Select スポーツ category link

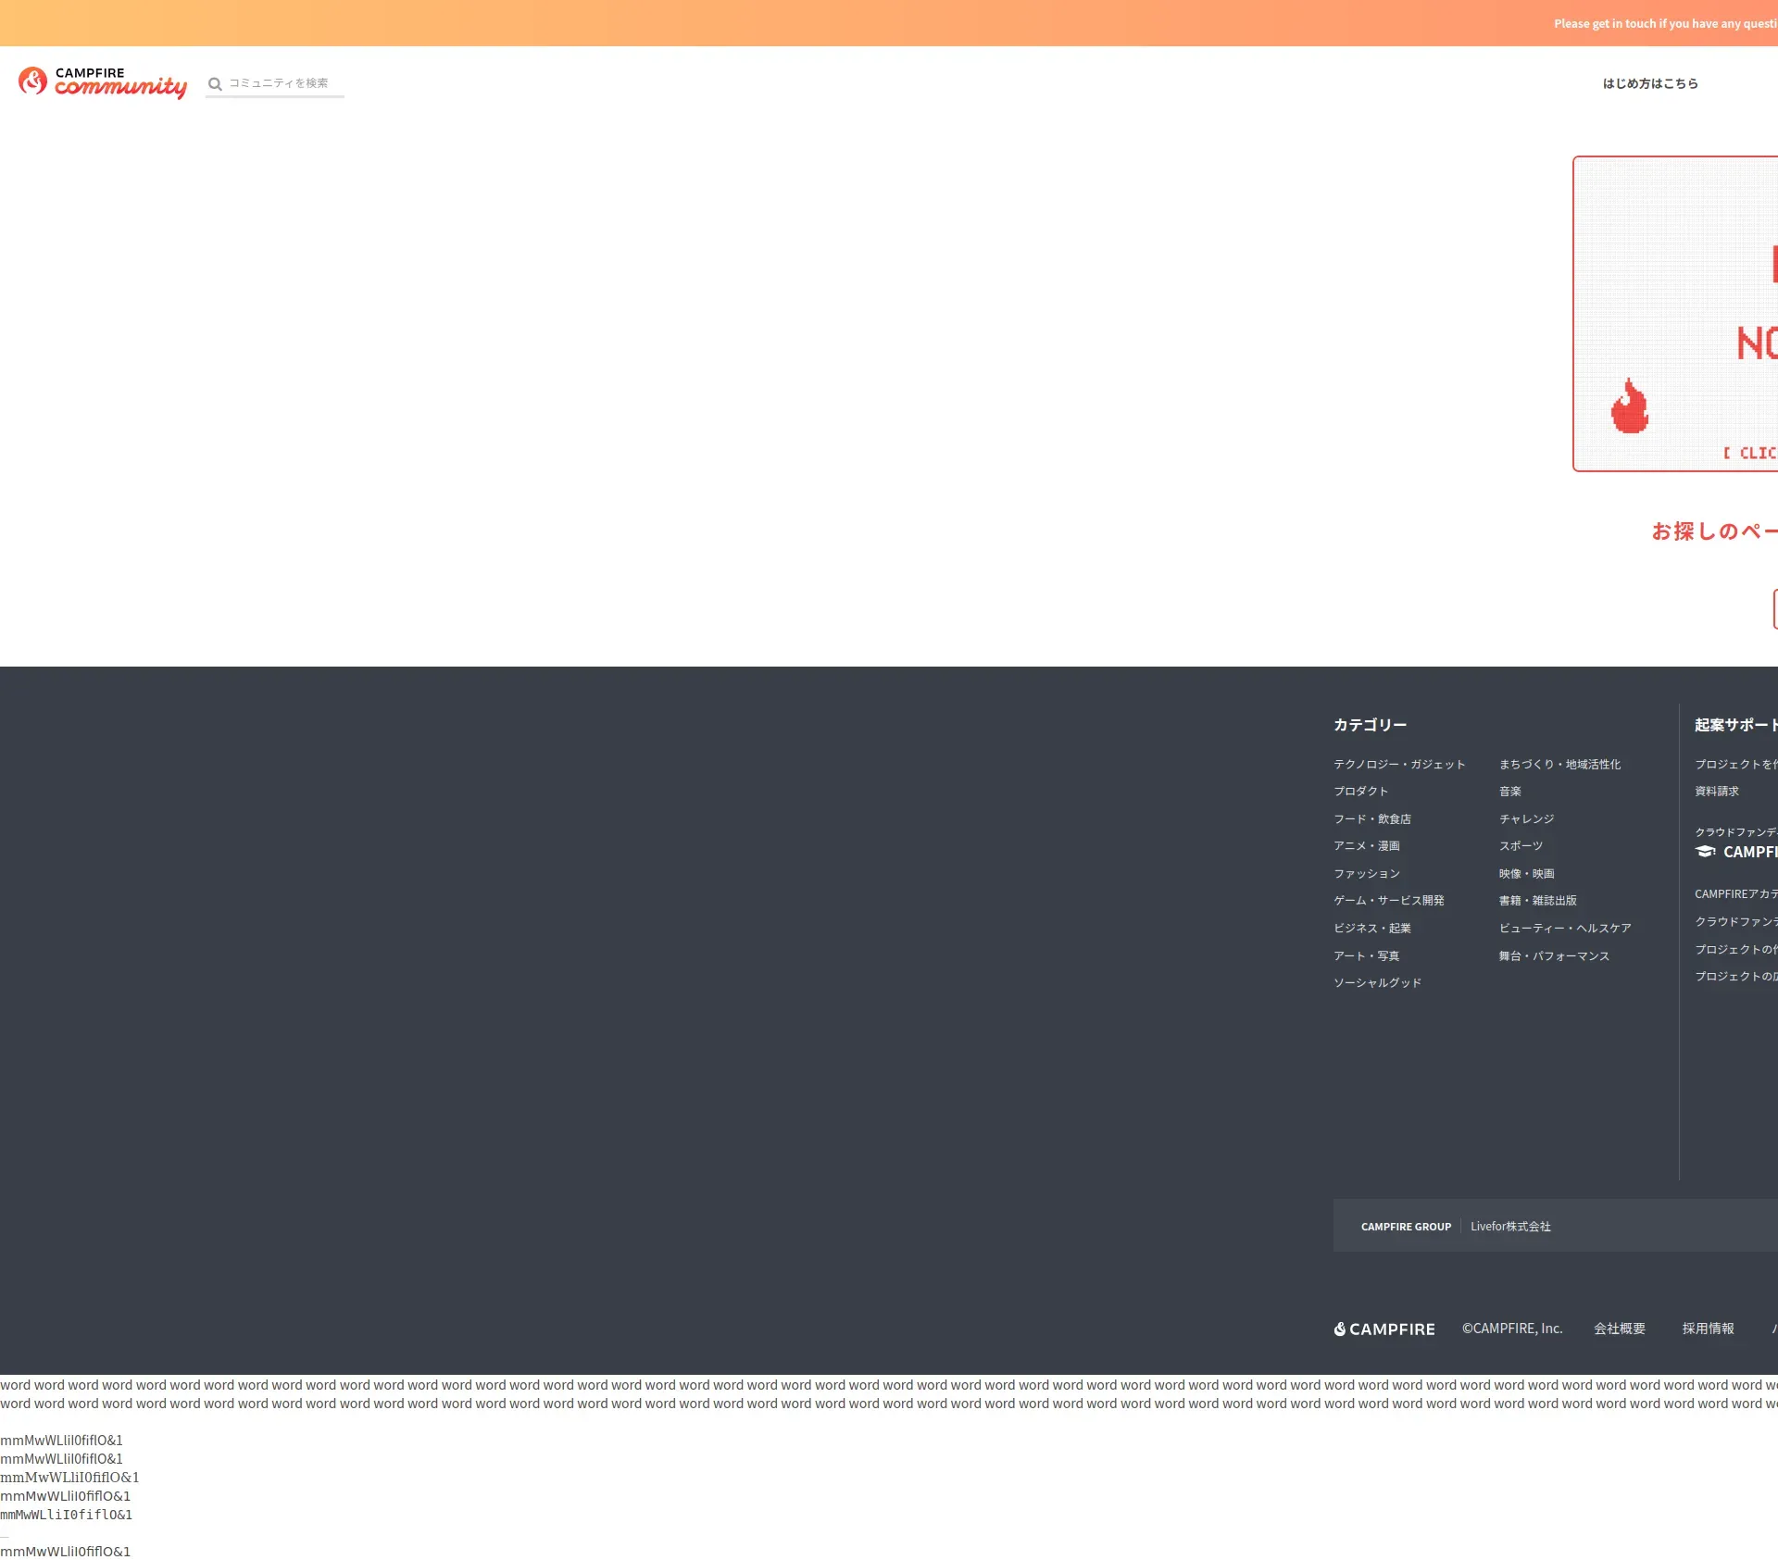pyautogui.click(x=1521, y=846)
